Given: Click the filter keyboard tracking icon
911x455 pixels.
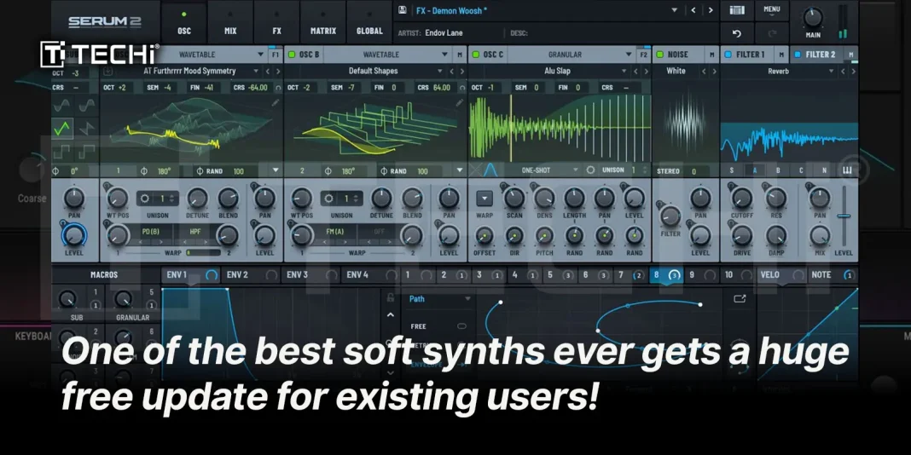Looking at the screenshot, I should pyautogui.click(x=848, y=170).
